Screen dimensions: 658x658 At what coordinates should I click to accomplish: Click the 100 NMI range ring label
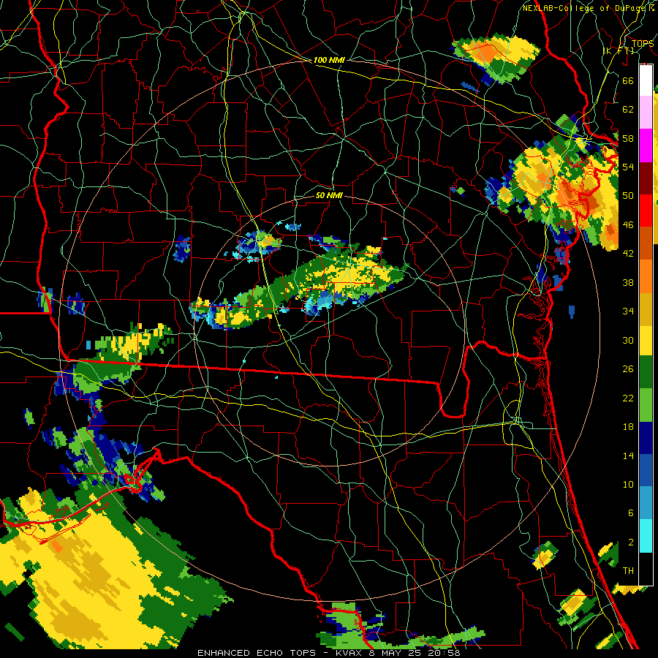click(329, 60)
